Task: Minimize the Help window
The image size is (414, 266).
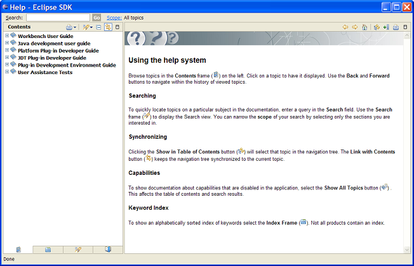Action: coord(386,7)
